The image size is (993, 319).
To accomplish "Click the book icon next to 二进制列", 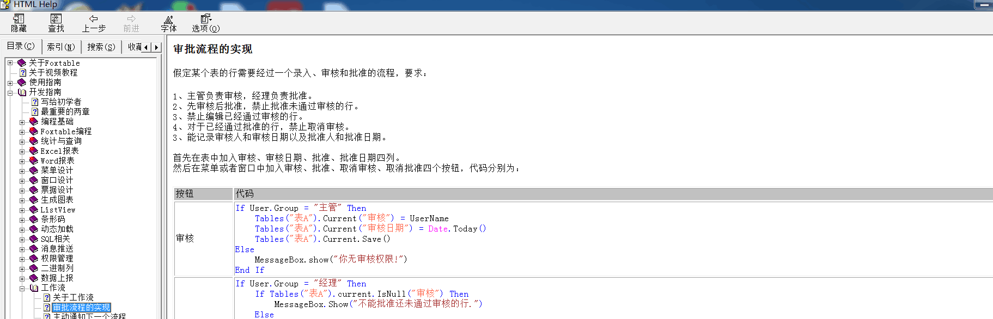I will tap(34, 268).
